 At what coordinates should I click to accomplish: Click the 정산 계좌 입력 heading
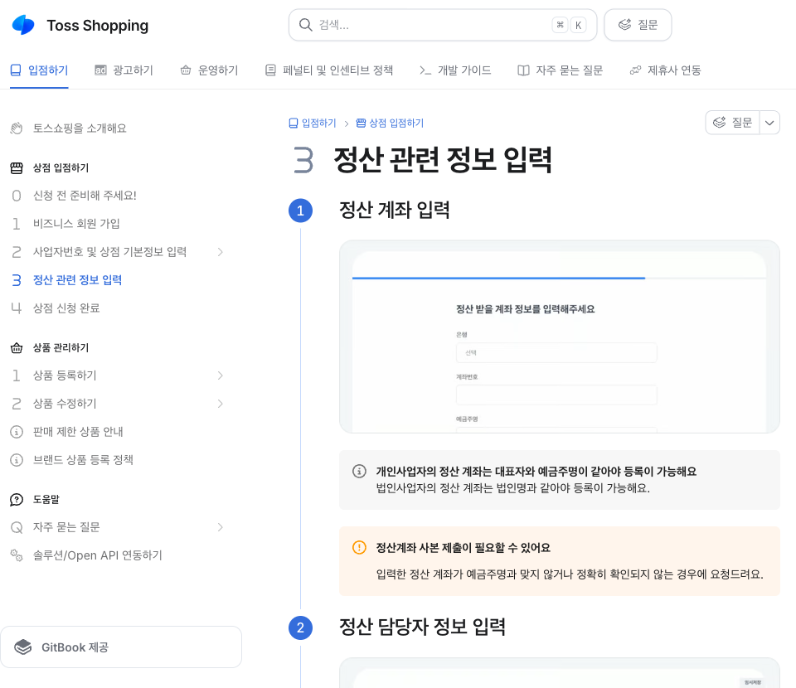pyautogui.click(x=395, y=210)
